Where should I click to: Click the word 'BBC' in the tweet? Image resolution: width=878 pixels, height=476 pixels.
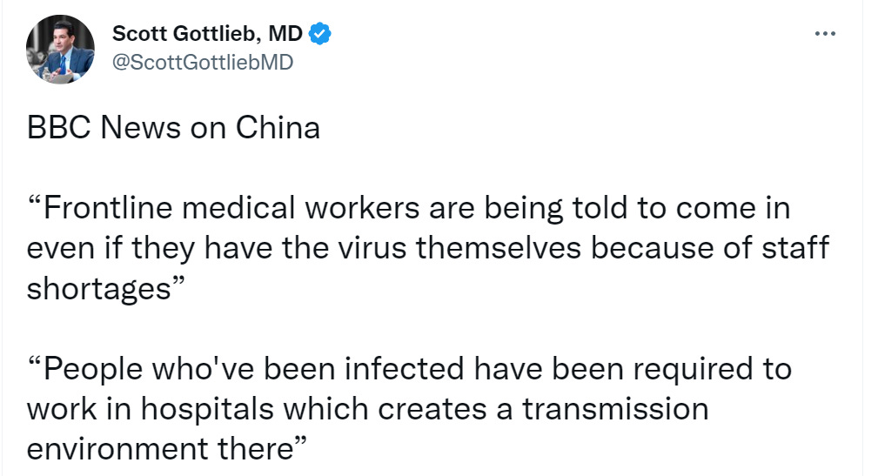pos(59,128)
